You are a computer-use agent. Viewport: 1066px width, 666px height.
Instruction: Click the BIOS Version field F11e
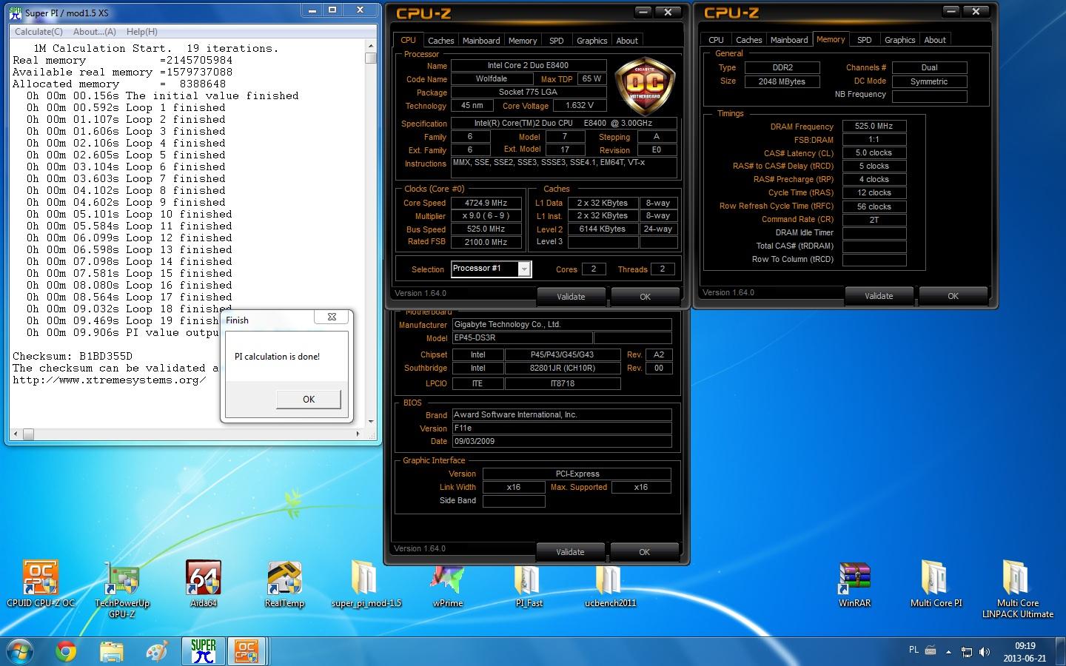(x=562, y=428)
